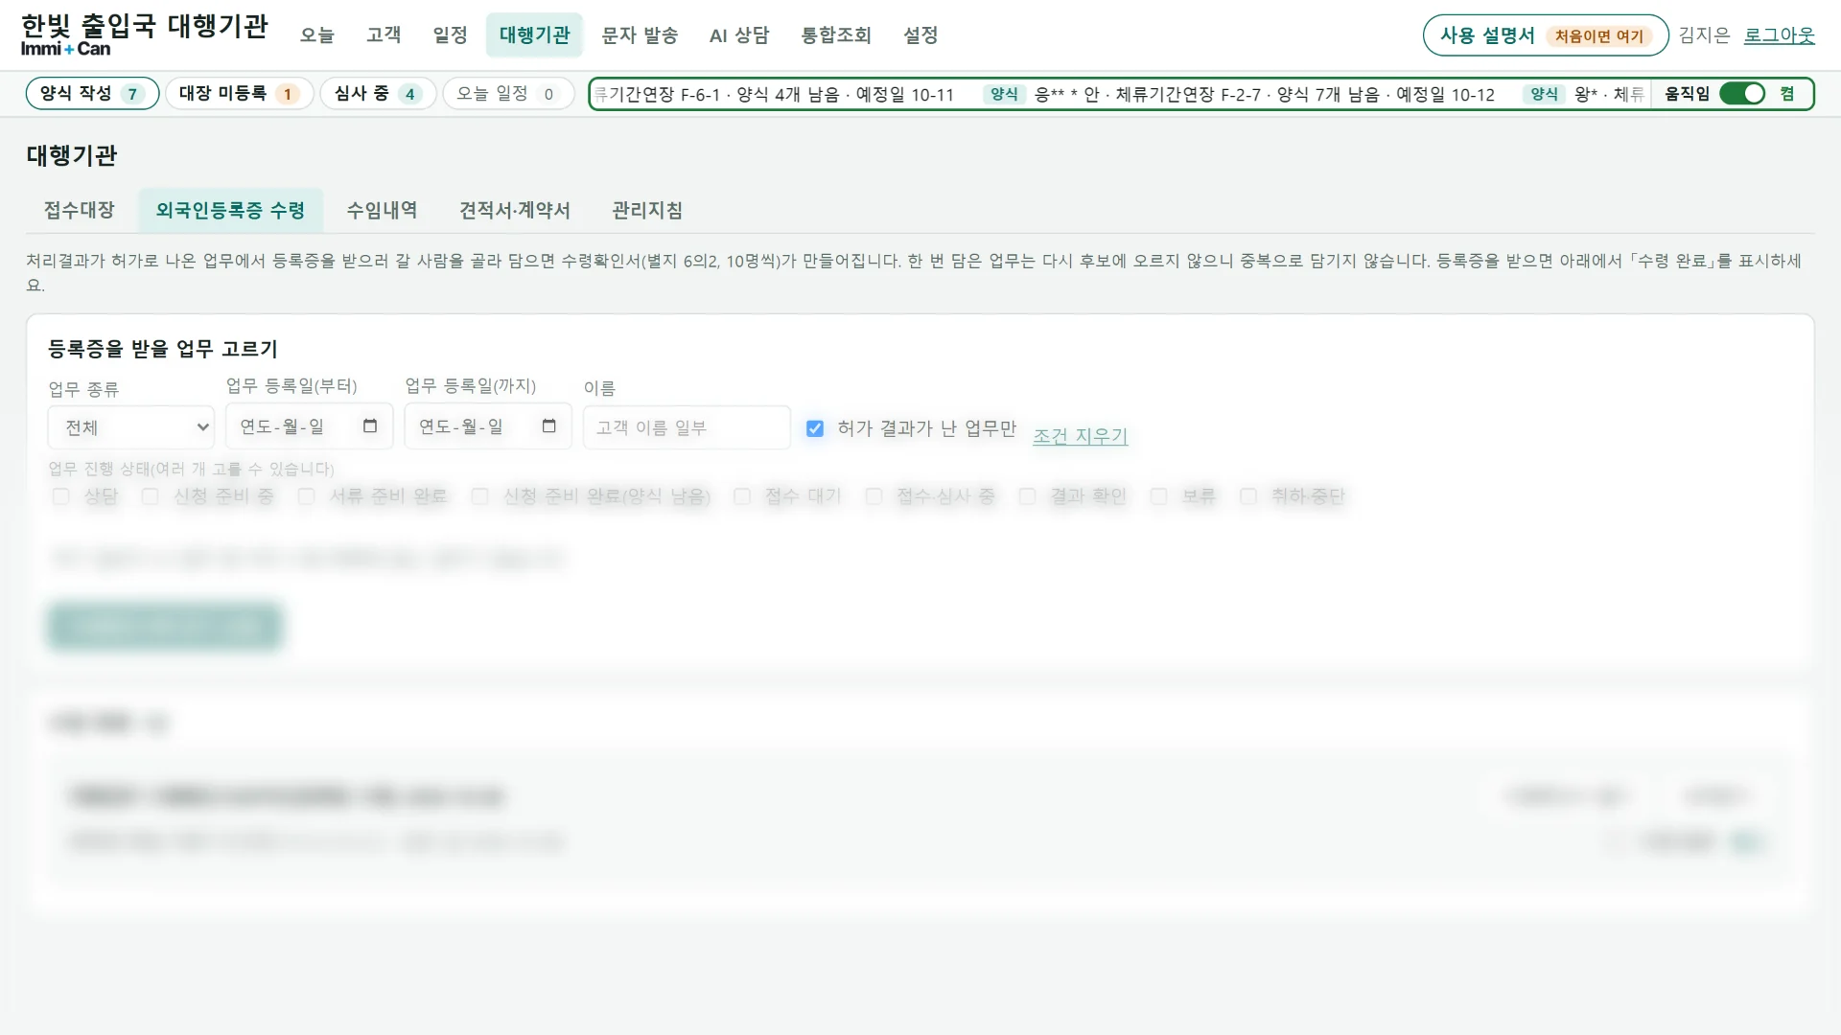Open the 견적서·계약서 tab
This screenshot has height=1035, width=1841.
515,210
